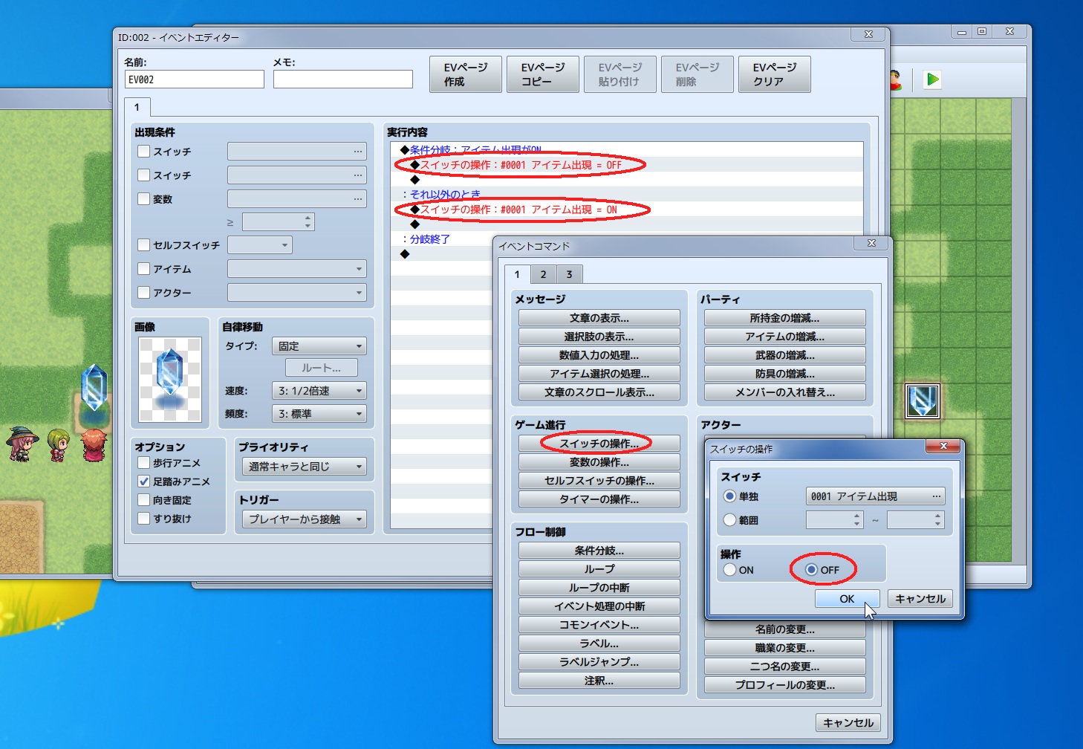Click the 注釈 command button
The width and height of the screenshot is (1083, 749).
coord(599,681)
